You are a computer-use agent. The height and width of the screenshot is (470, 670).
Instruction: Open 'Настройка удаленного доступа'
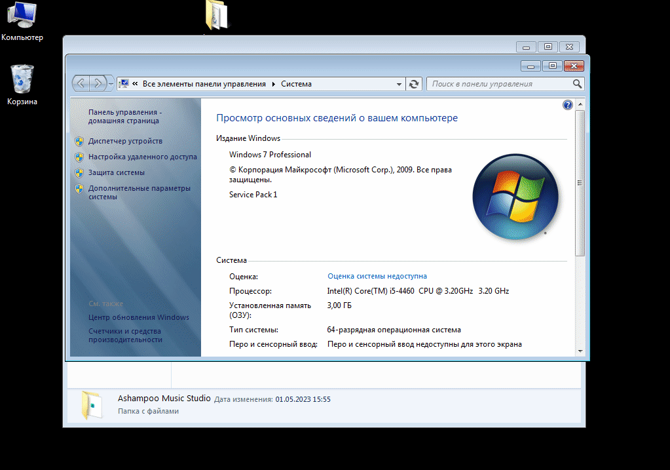143,157
